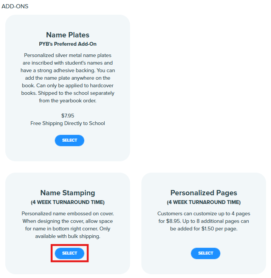
Task: Click the Free Shipping Directly to School text
Action: (68, 124)
